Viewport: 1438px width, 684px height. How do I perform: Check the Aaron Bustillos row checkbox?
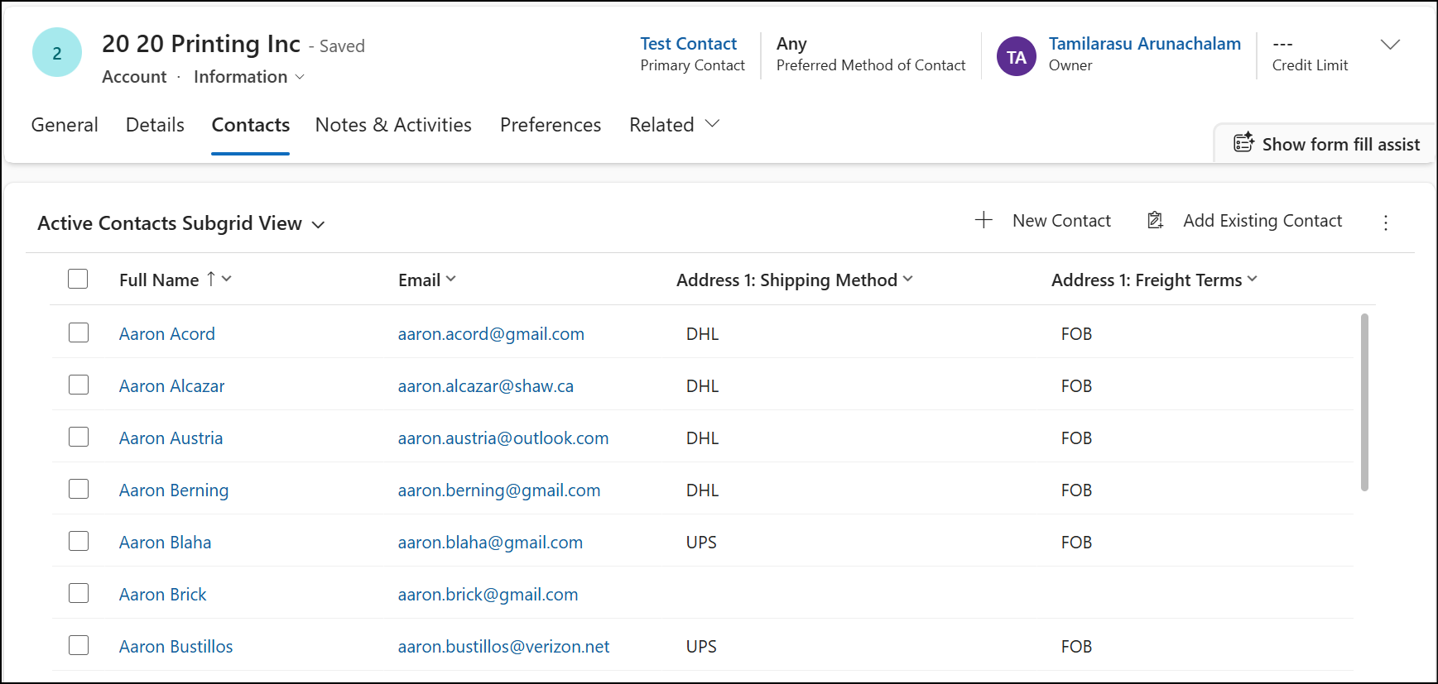(79, 645)
